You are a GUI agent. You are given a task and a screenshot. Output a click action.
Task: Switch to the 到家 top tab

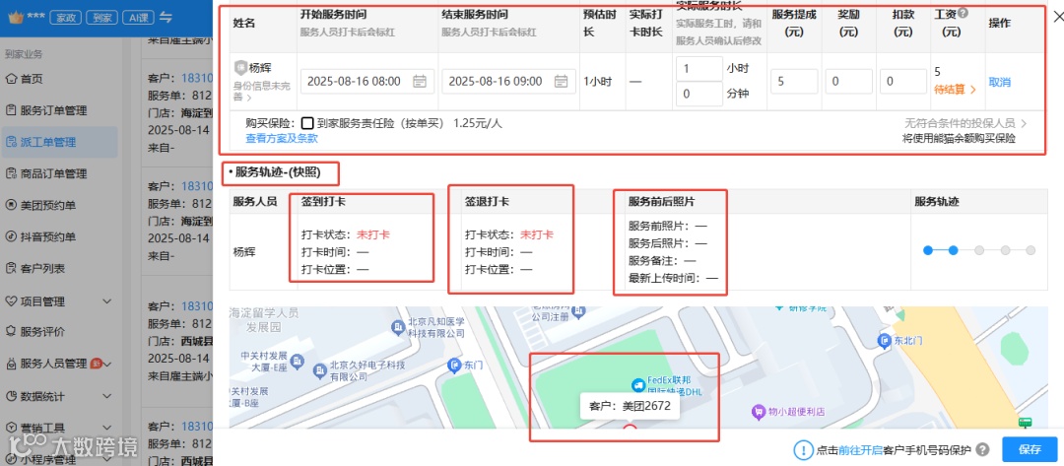100,18
